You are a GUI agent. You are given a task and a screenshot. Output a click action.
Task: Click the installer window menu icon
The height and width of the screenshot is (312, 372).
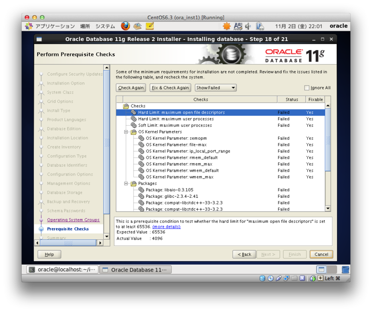click(x=39, y=39)
